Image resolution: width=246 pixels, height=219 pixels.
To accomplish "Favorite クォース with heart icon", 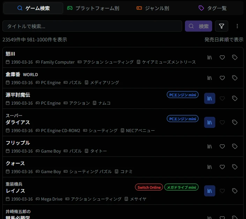I will [x=222, y=167].
